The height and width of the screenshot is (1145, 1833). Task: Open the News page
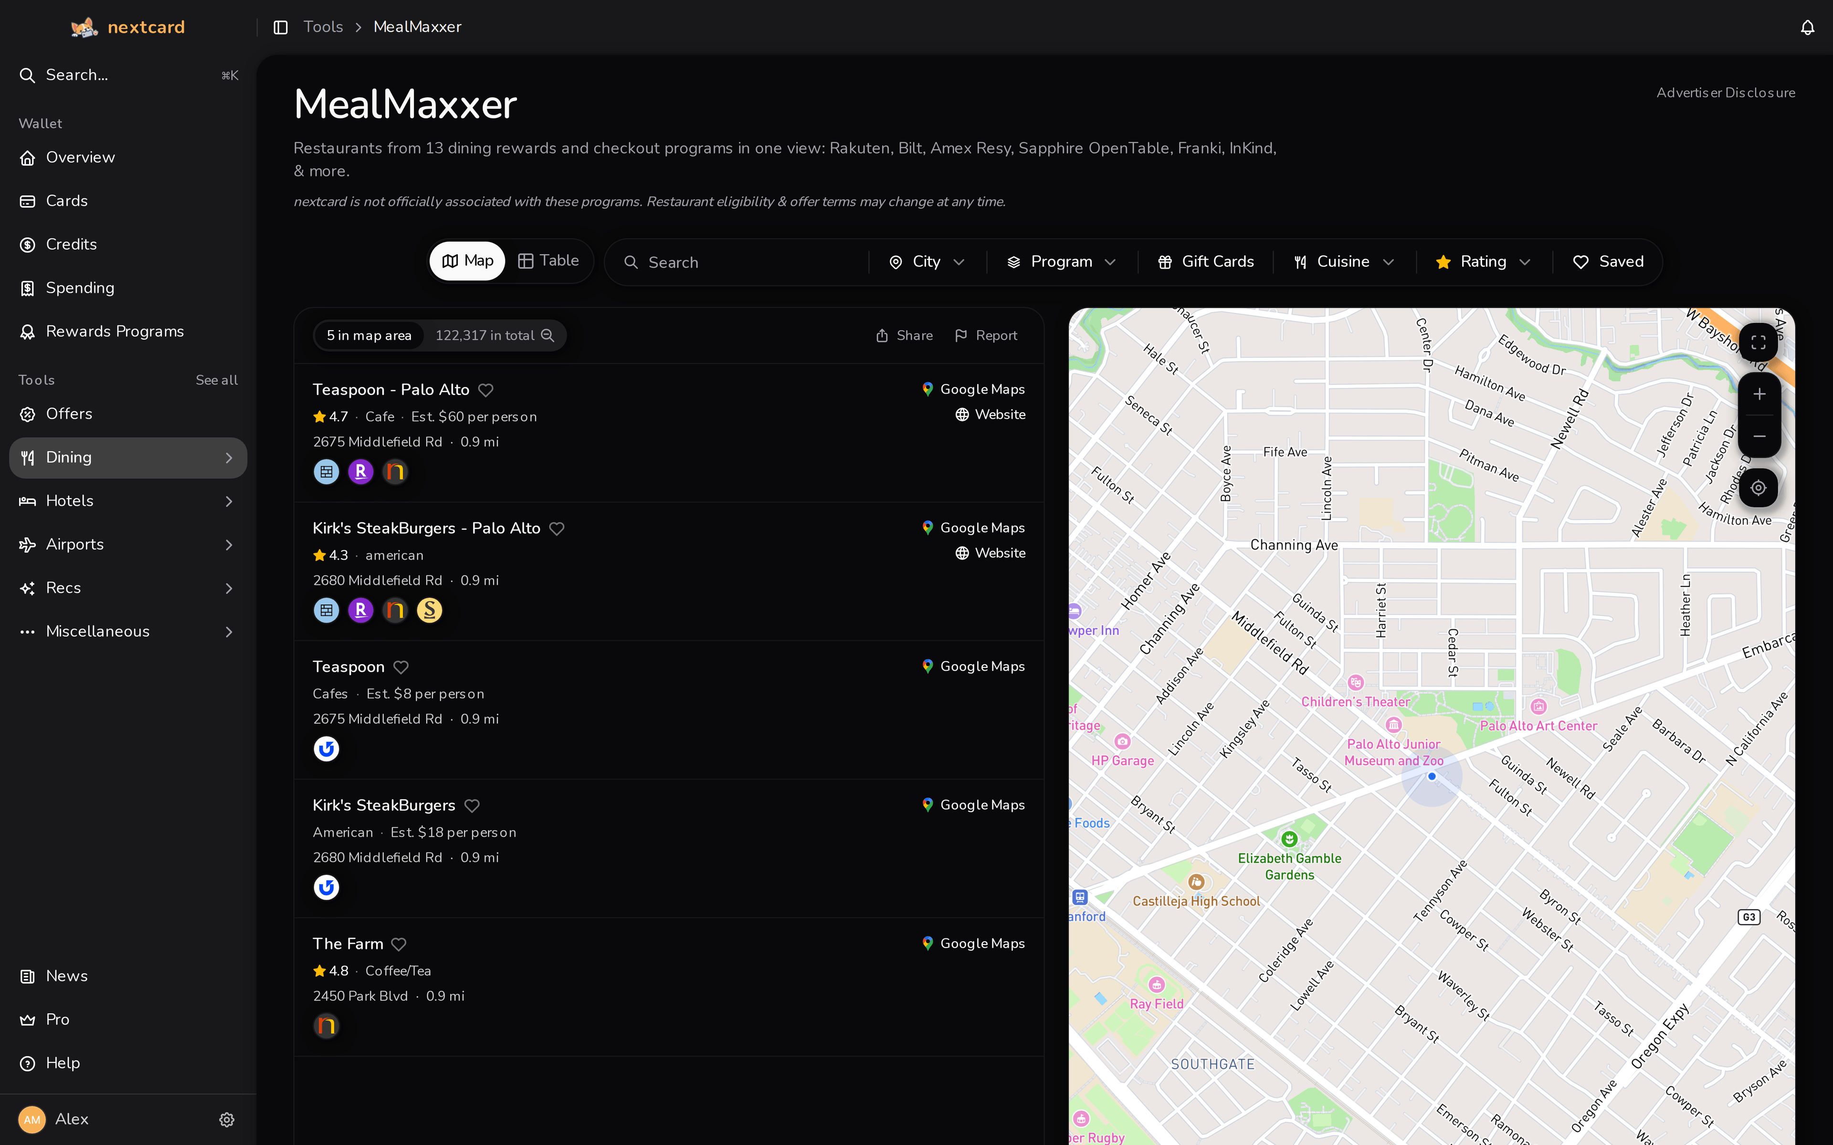tap(128, 976)
